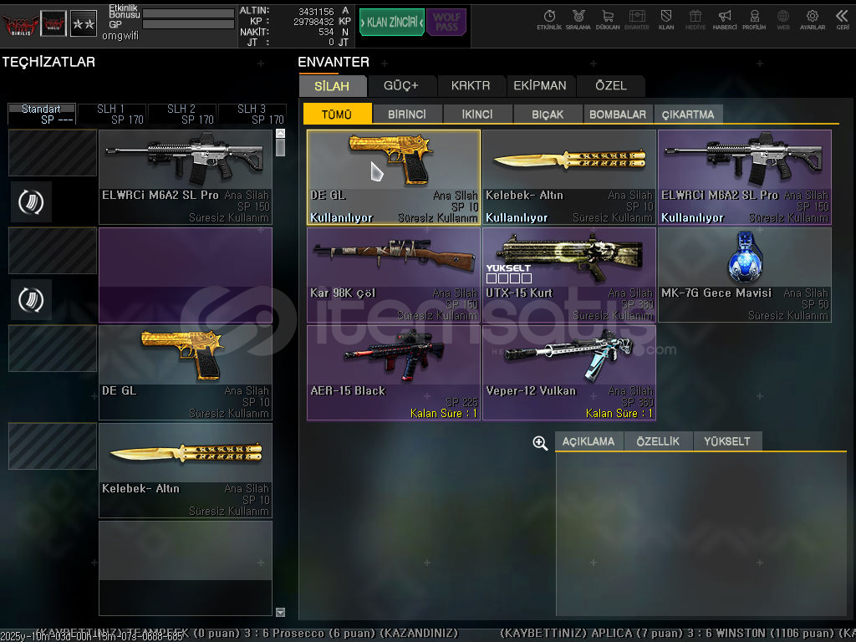This screenshot has width=856, height=642.
Task: Select the SLH 1 loadout slot
Action: pos(112,114)
